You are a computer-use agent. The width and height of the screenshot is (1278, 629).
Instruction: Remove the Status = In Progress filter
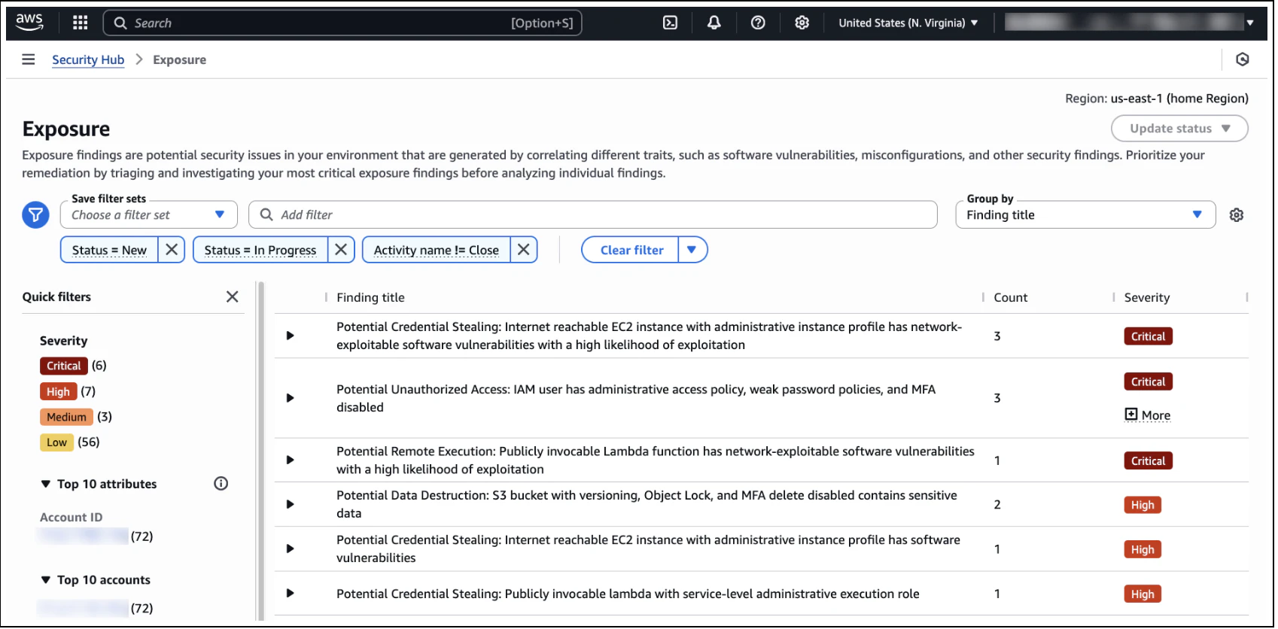tap(342, 250)
